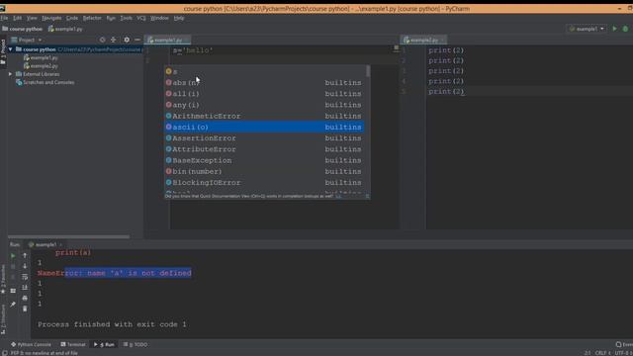The image size is (633, 356).
Task: Open the VCS menu
Action: 140,18
